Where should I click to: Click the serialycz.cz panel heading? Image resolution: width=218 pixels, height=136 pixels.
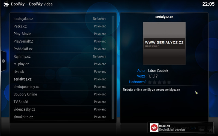164,17
